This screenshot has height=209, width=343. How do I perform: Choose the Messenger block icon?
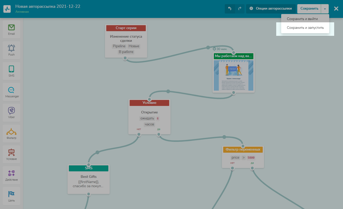pyautogui.click(x=11, y=92)
